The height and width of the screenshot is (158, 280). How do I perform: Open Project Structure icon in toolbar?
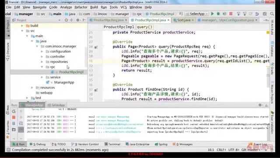[x=265, y=14]
